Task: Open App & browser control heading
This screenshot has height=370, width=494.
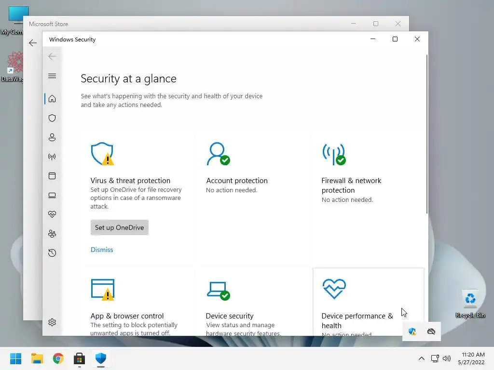Action: click(x=127, y=316)
